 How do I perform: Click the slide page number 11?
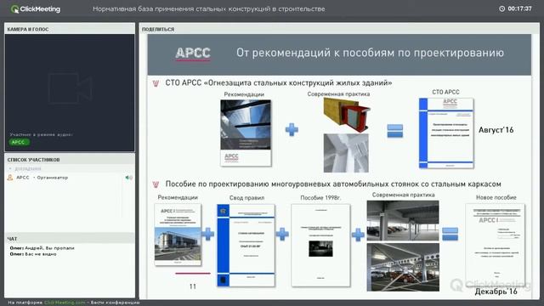pyautogui.click(x=193, y=286)
